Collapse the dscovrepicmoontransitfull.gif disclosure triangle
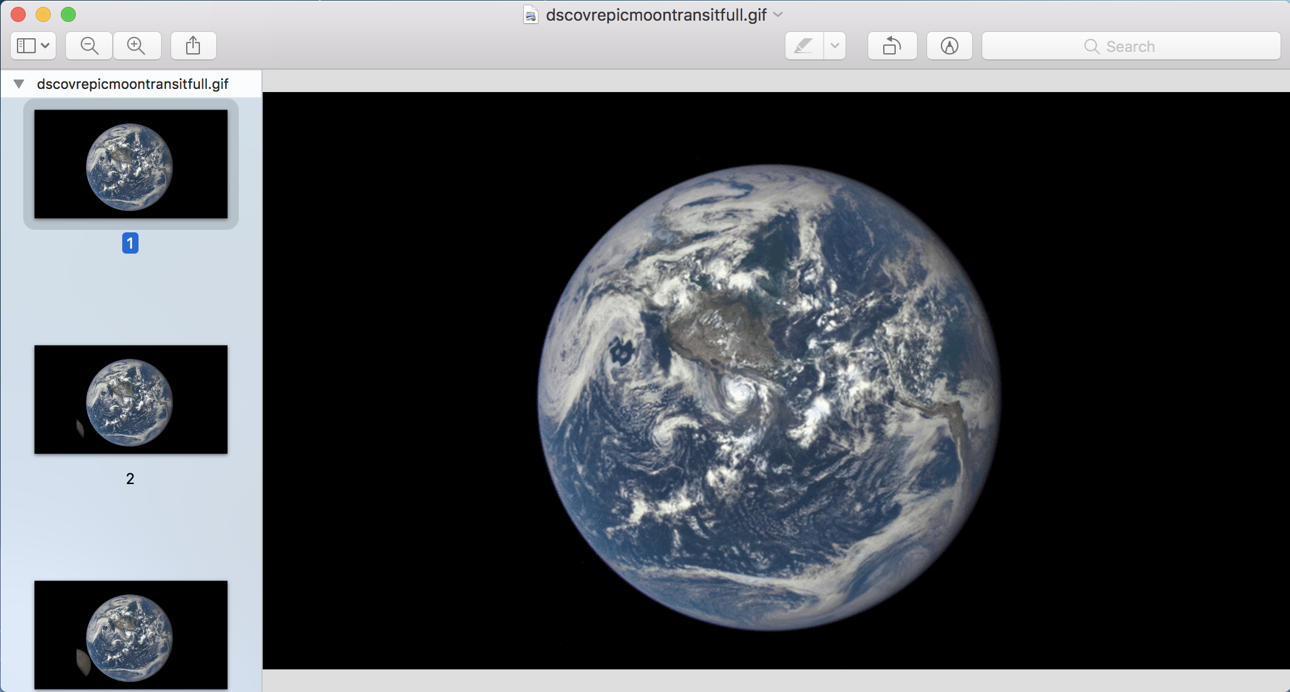This screenshot has width=1290, height=692. (x=19, y=84)
